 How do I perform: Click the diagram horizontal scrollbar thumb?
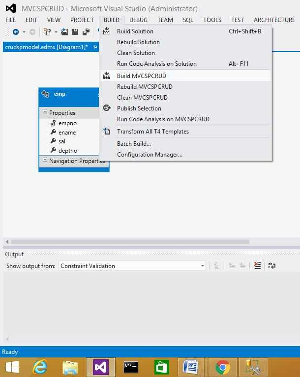(130, 242)
